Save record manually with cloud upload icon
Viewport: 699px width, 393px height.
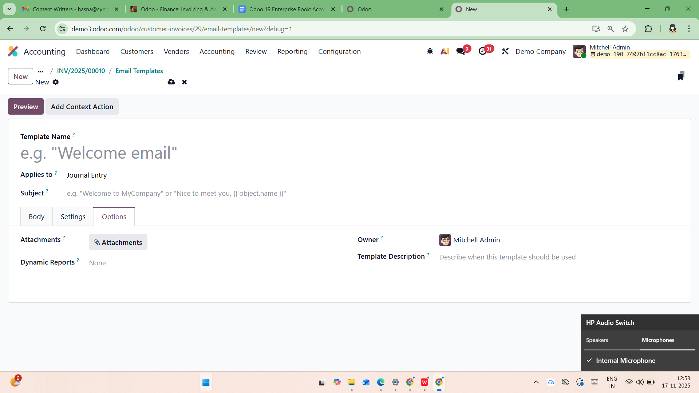pos(171,82)
